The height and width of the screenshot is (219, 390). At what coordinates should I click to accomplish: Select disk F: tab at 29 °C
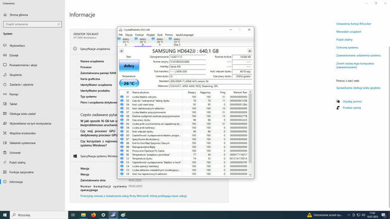(160, 42)
